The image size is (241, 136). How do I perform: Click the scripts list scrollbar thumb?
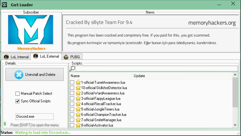click(235, 93)
